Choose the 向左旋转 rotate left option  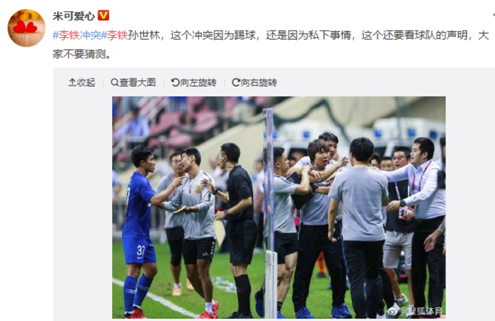(198, 82)
